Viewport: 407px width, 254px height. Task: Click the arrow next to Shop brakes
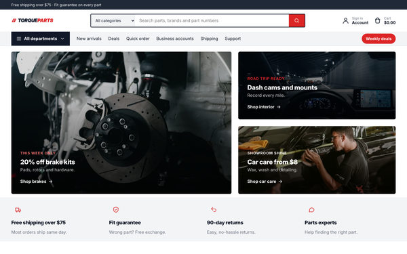click(51, 182)
